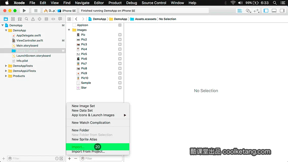Click No Selection in jump bar
This screenshot has height=162, width=288.
pyautogui.click(x=168, y=19)
